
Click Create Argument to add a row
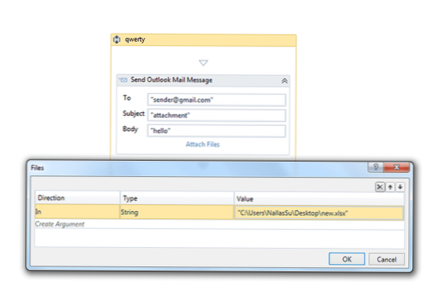tap(59, 224)
